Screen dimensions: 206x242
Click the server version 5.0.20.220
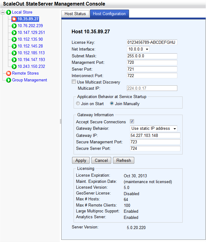(136, 228)
